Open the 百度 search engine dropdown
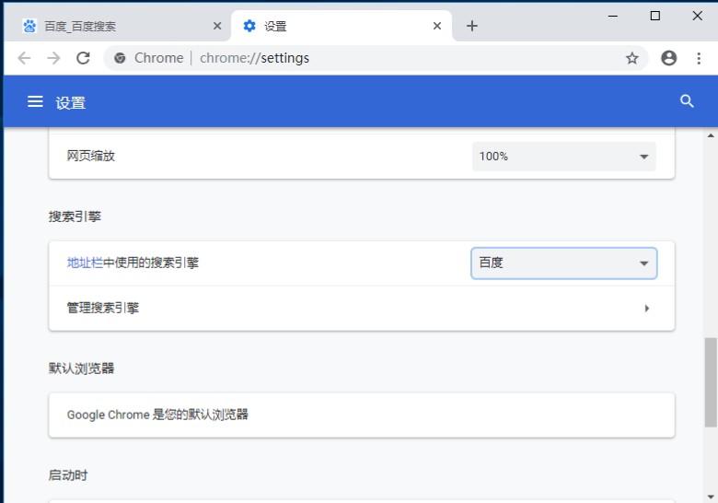Viewport: 718px width, 503px height. click(563, 263)
